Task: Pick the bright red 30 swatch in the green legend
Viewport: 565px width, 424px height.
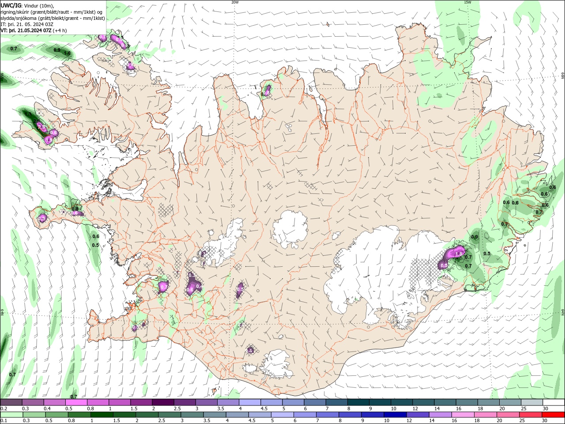Action: [553, 415]
